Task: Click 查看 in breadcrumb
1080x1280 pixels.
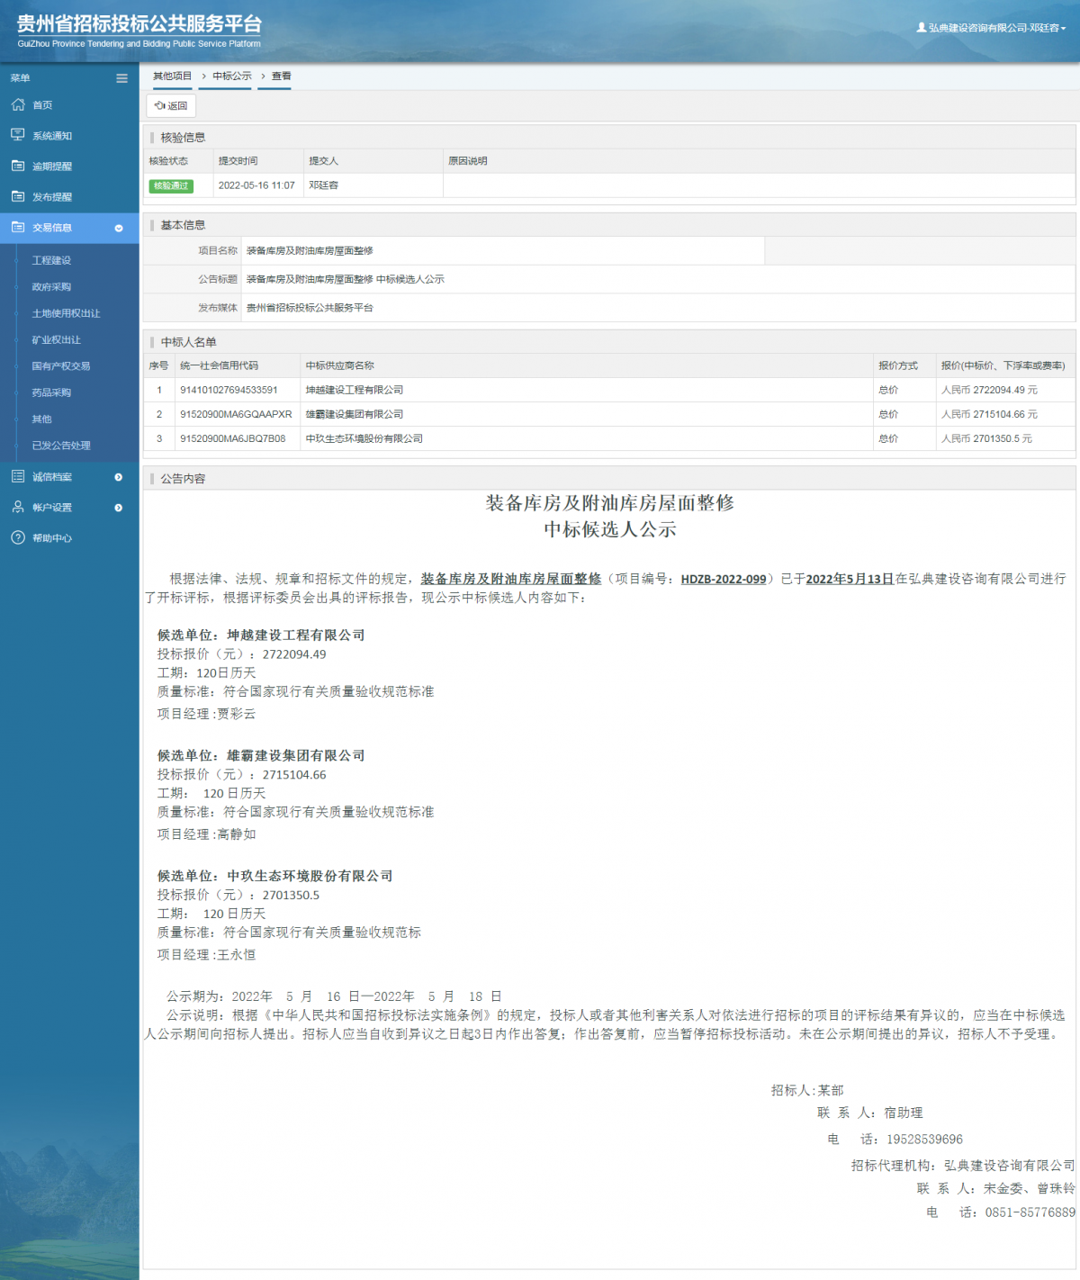Action: pos(282,76)
